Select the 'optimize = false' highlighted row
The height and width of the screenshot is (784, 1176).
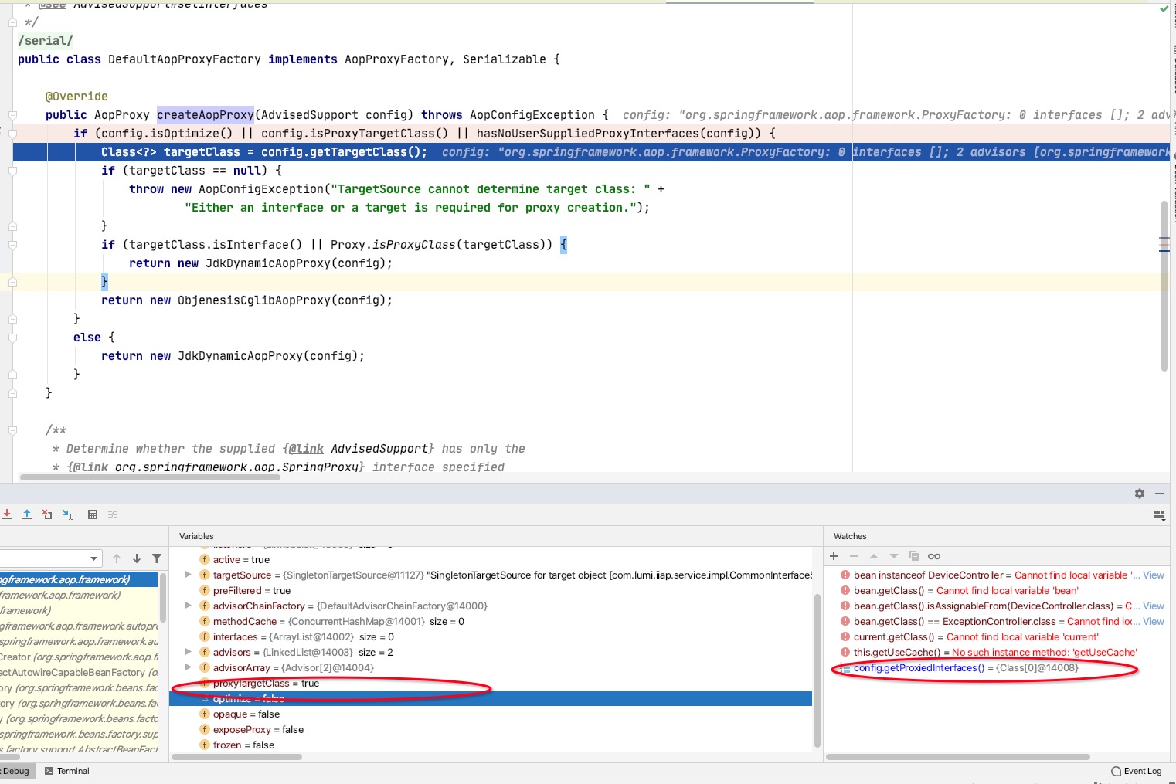tap(491, 698)
